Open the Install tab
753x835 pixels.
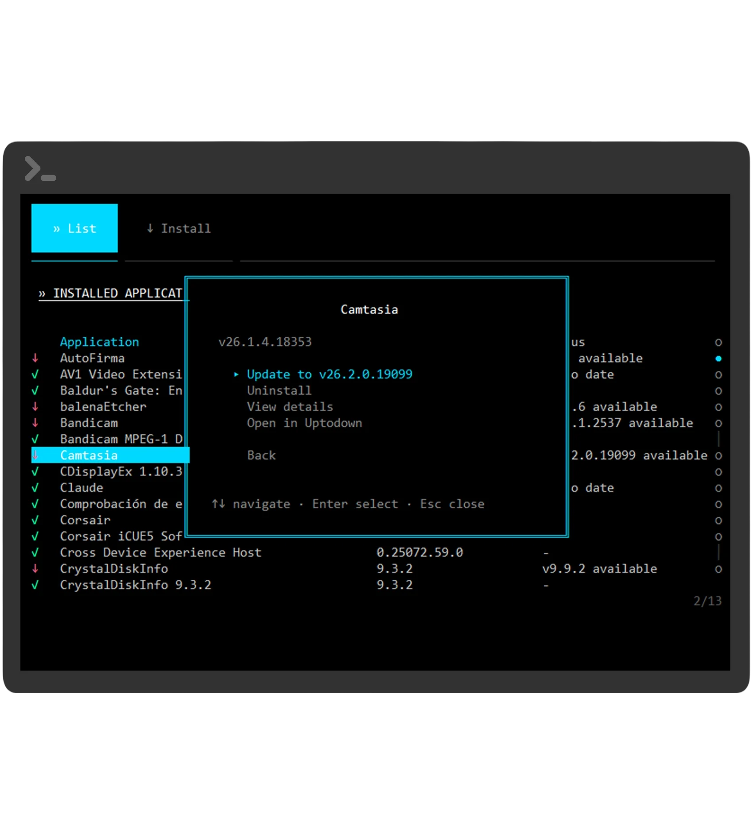click(x=179, y=228)
